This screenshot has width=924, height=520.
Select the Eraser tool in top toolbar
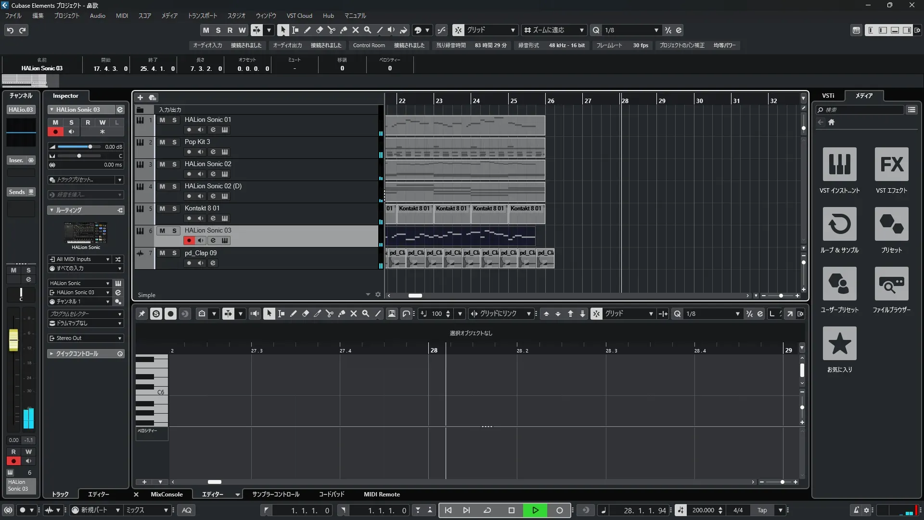click(x=319, y=30)
